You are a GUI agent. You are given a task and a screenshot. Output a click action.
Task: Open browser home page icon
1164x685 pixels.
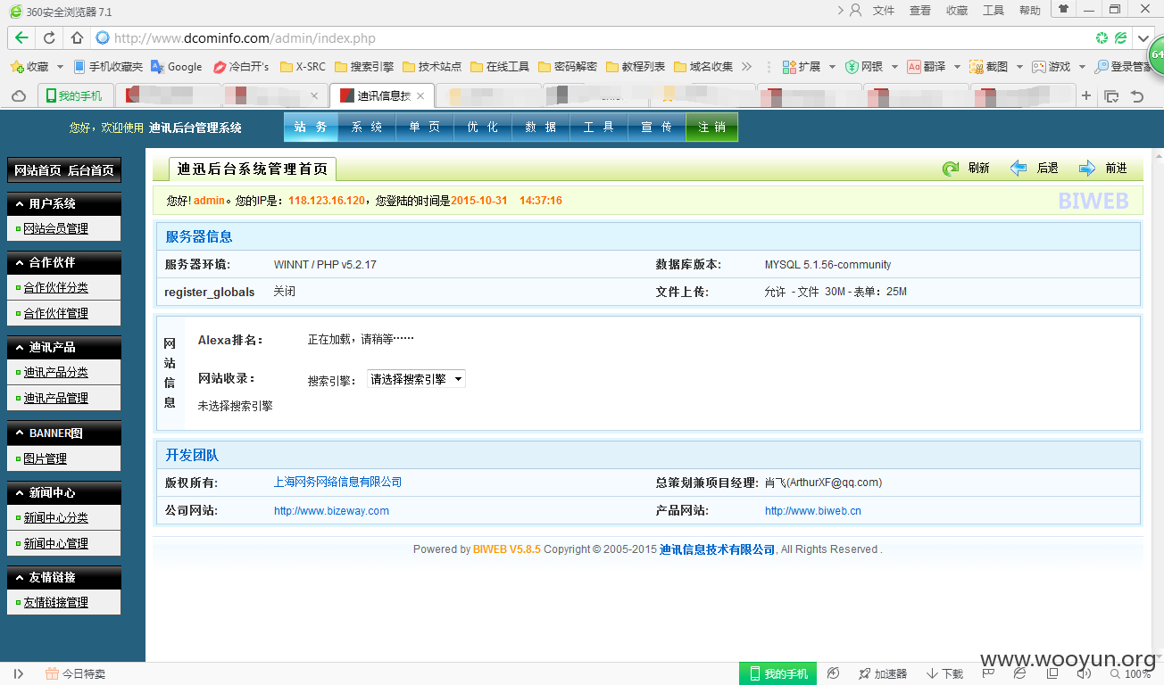click(x=77, y=38)
